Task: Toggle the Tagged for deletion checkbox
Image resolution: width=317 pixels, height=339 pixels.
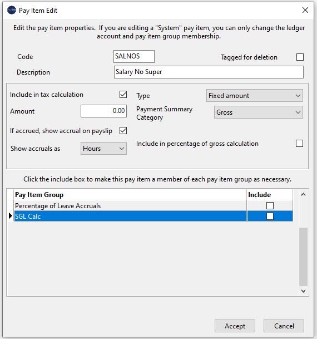Action: coord(300,57)
